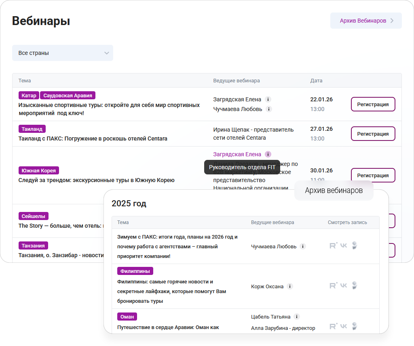Click the Филиппины tag in archive
Image resolution: width=414 pixels, height=346 pixels.
pos(135,271)
